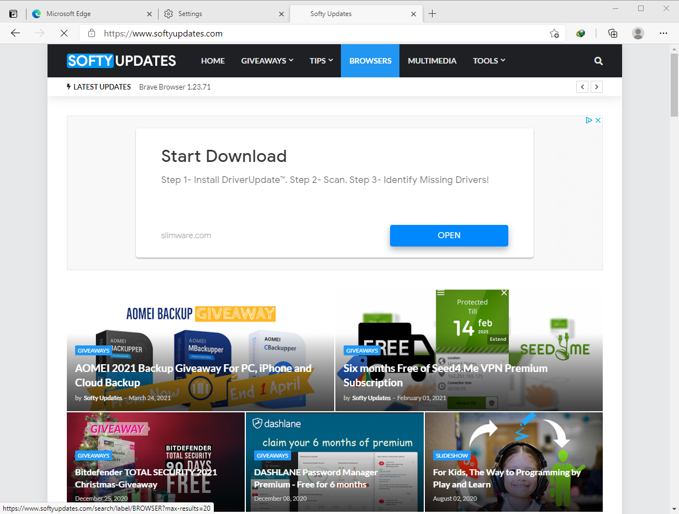
Task: Open the AdChoices info icon on ad
Action: (589, 120)
